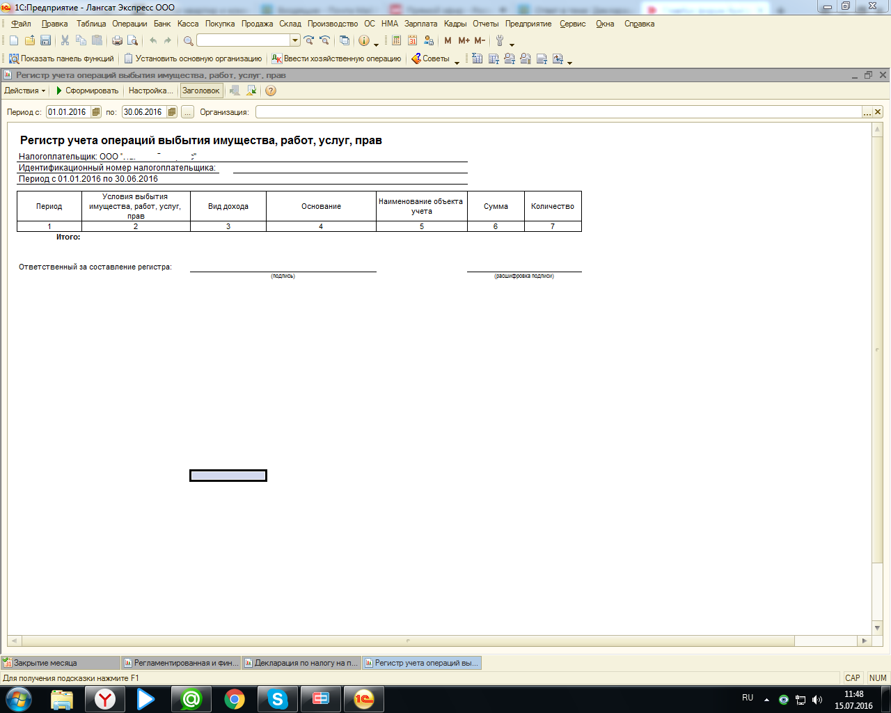The width and height of the screenshot is (891, 713).
Task: Open Skype from the taskbar
Action: 278,699
